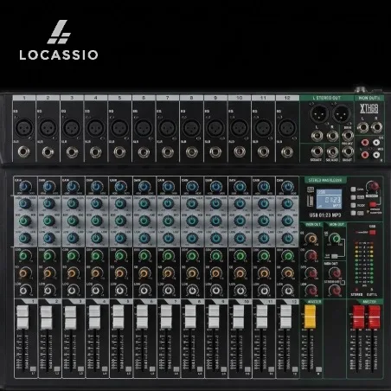Click the blue LCD display showing 01:23

330,199
